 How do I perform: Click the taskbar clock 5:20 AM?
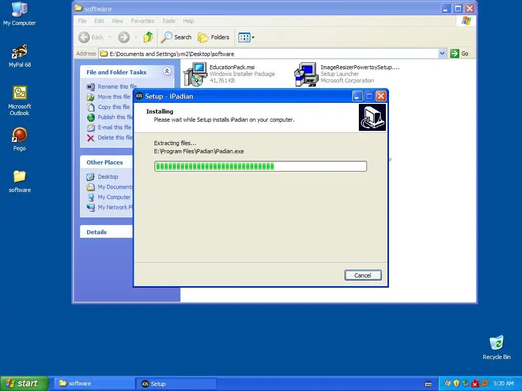click(x=503, y=384)
